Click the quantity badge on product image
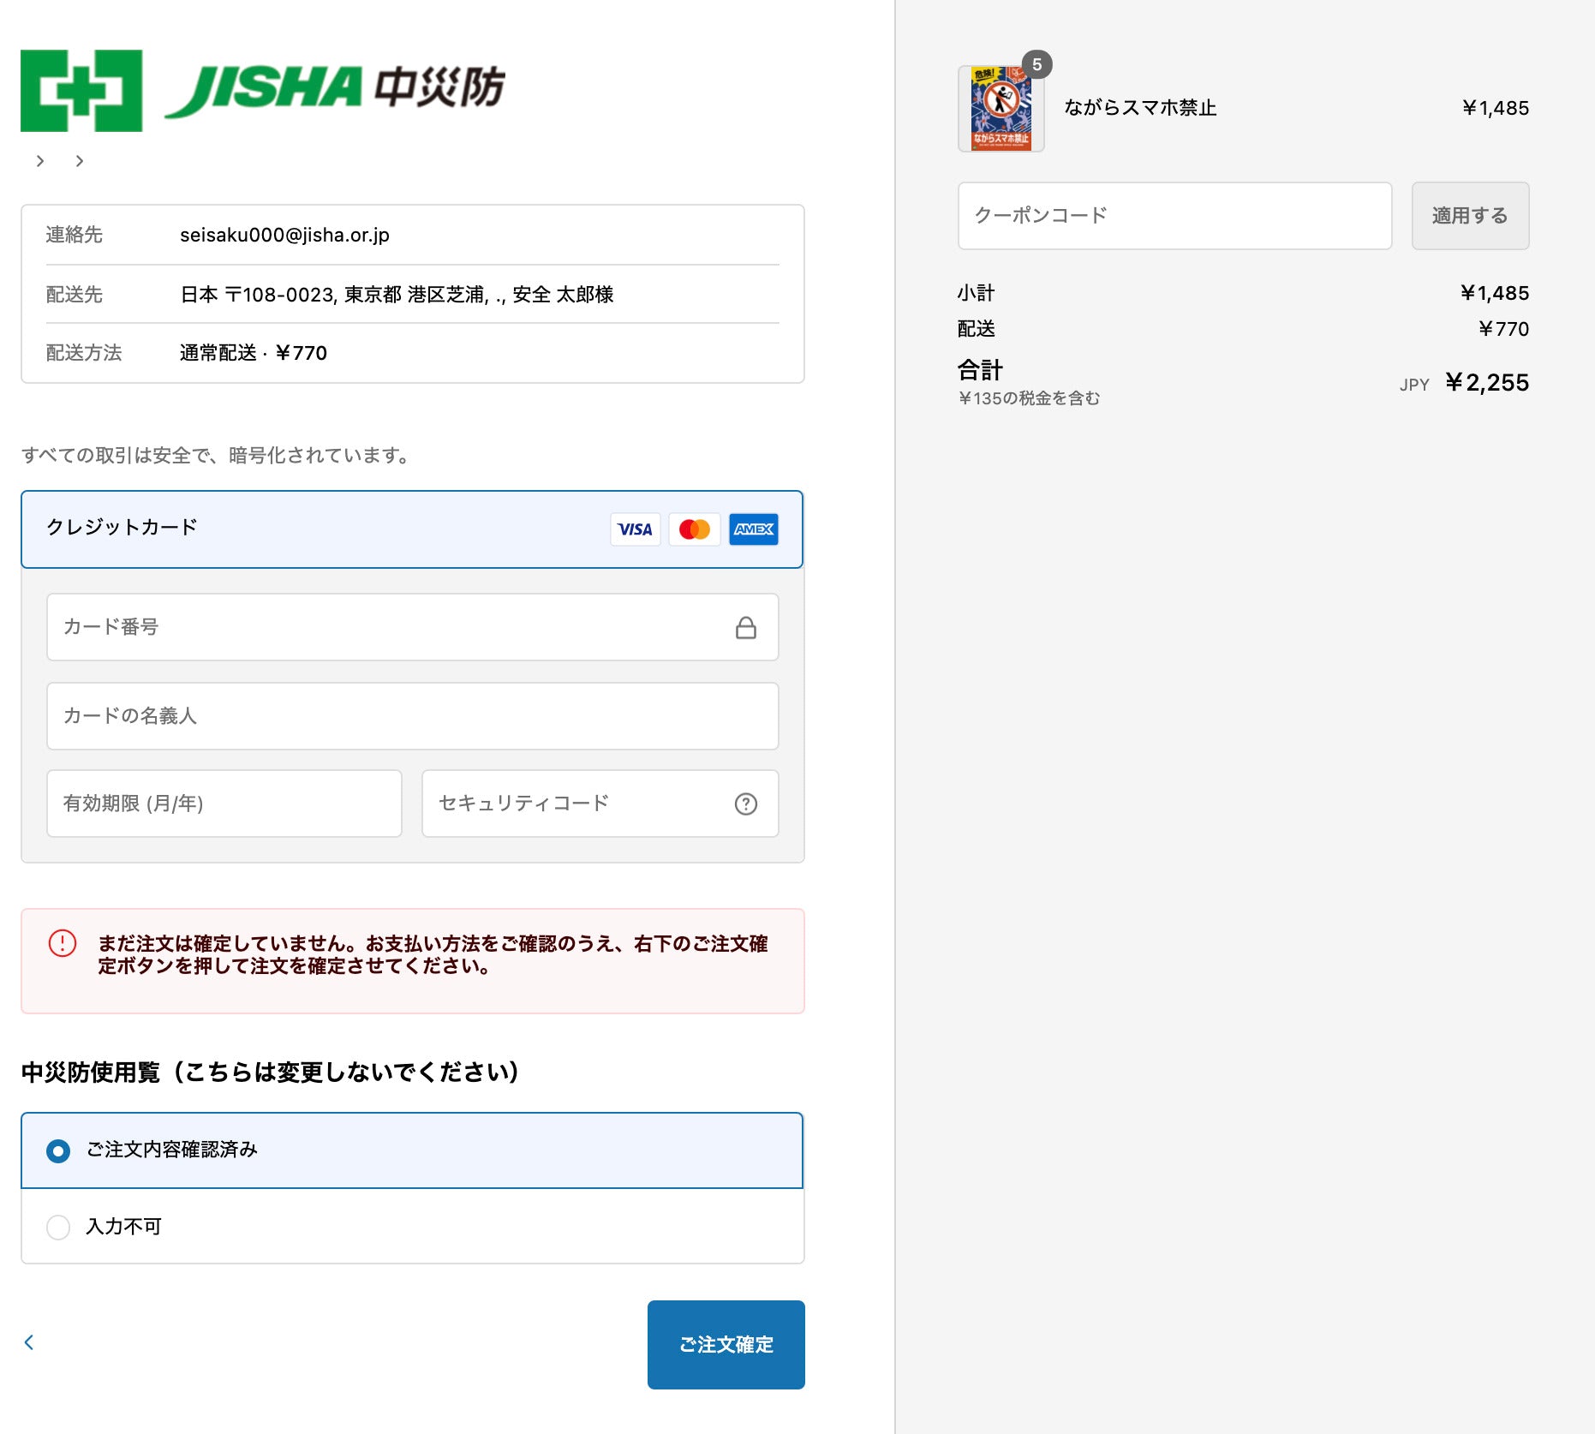The image size is (1595, 1434). pyautogui.click(x=1036, y=65)
